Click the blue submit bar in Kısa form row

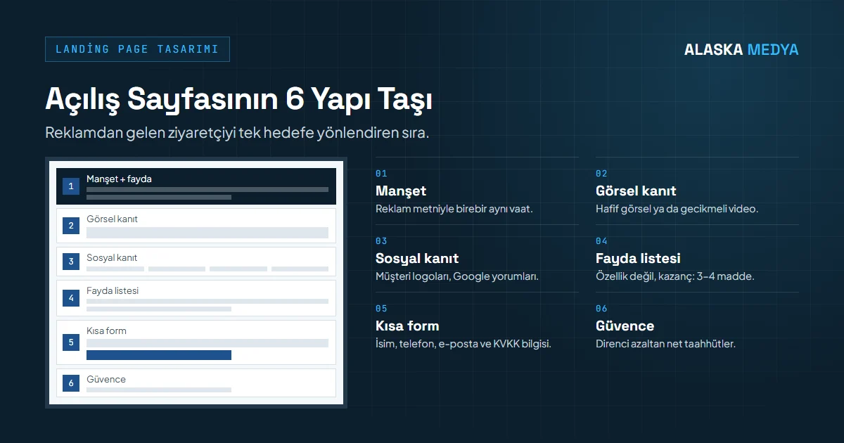click(159, 355)
